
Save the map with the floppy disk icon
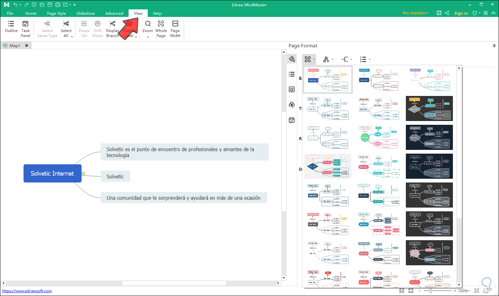click(50, 5)
